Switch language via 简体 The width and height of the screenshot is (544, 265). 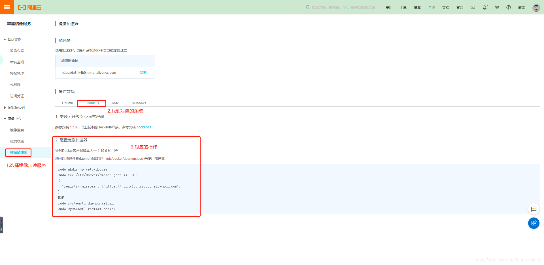pos(522,8)
